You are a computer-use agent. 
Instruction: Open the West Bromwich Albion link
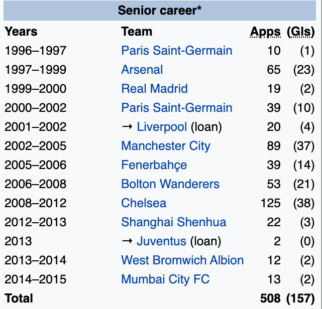(x=182, y=260)
